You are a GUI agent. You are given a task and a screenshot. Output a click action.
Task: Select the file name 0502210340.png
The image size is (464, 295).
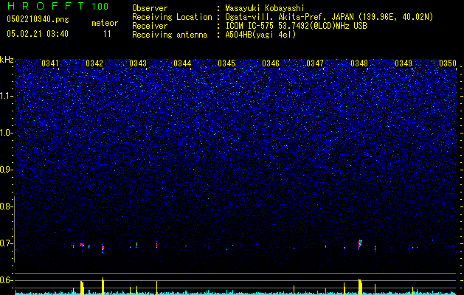click(x=38, y=20)
